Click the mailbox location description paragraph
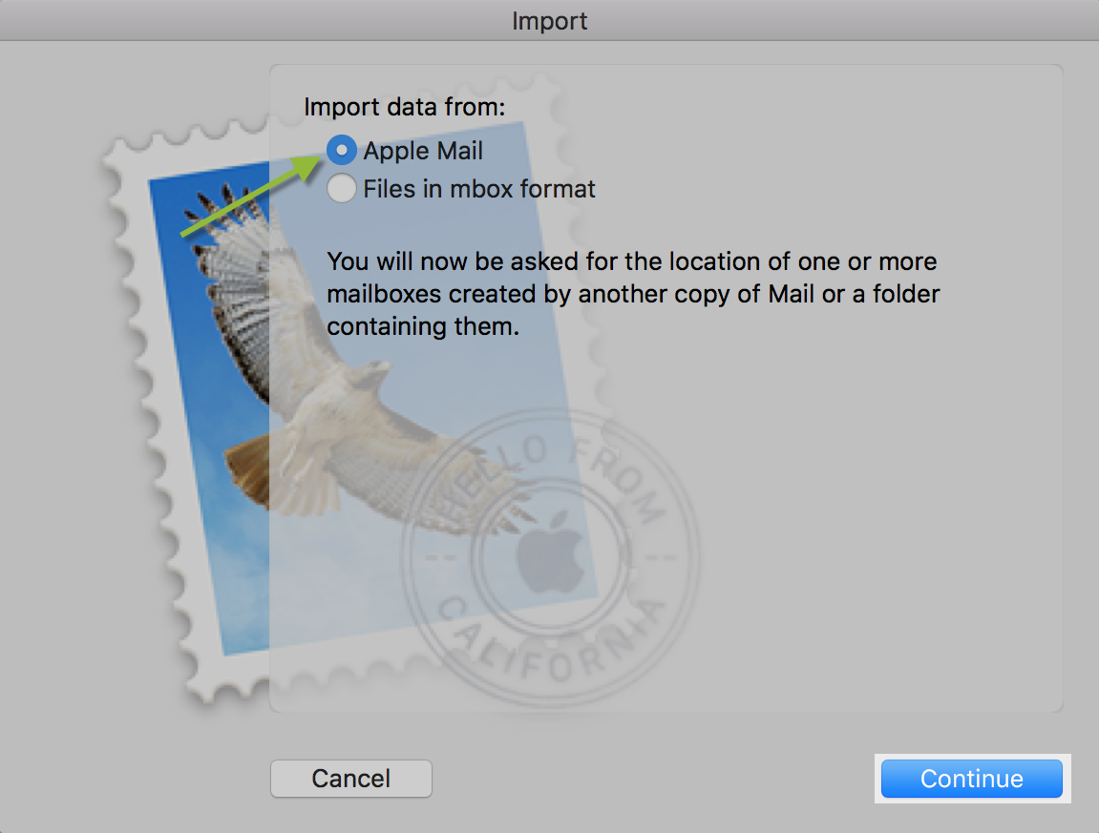The height and width of the screenshot is (833, 1099). (x=630, y=294)
